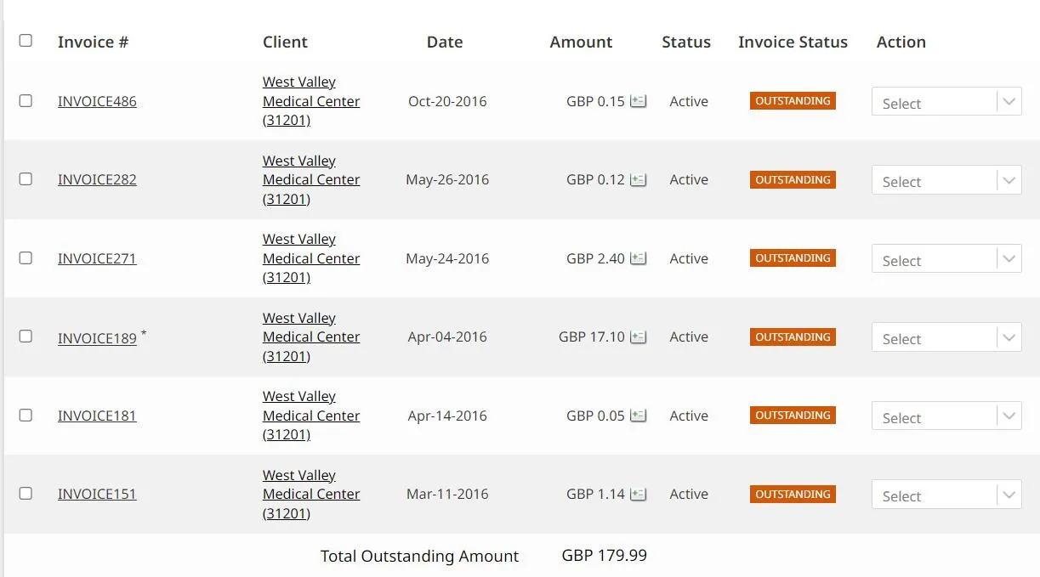This screenshot has height=577, width=1040.
Task: Click payment details icon beside GBP 2.40
Action: click(638, 258)
